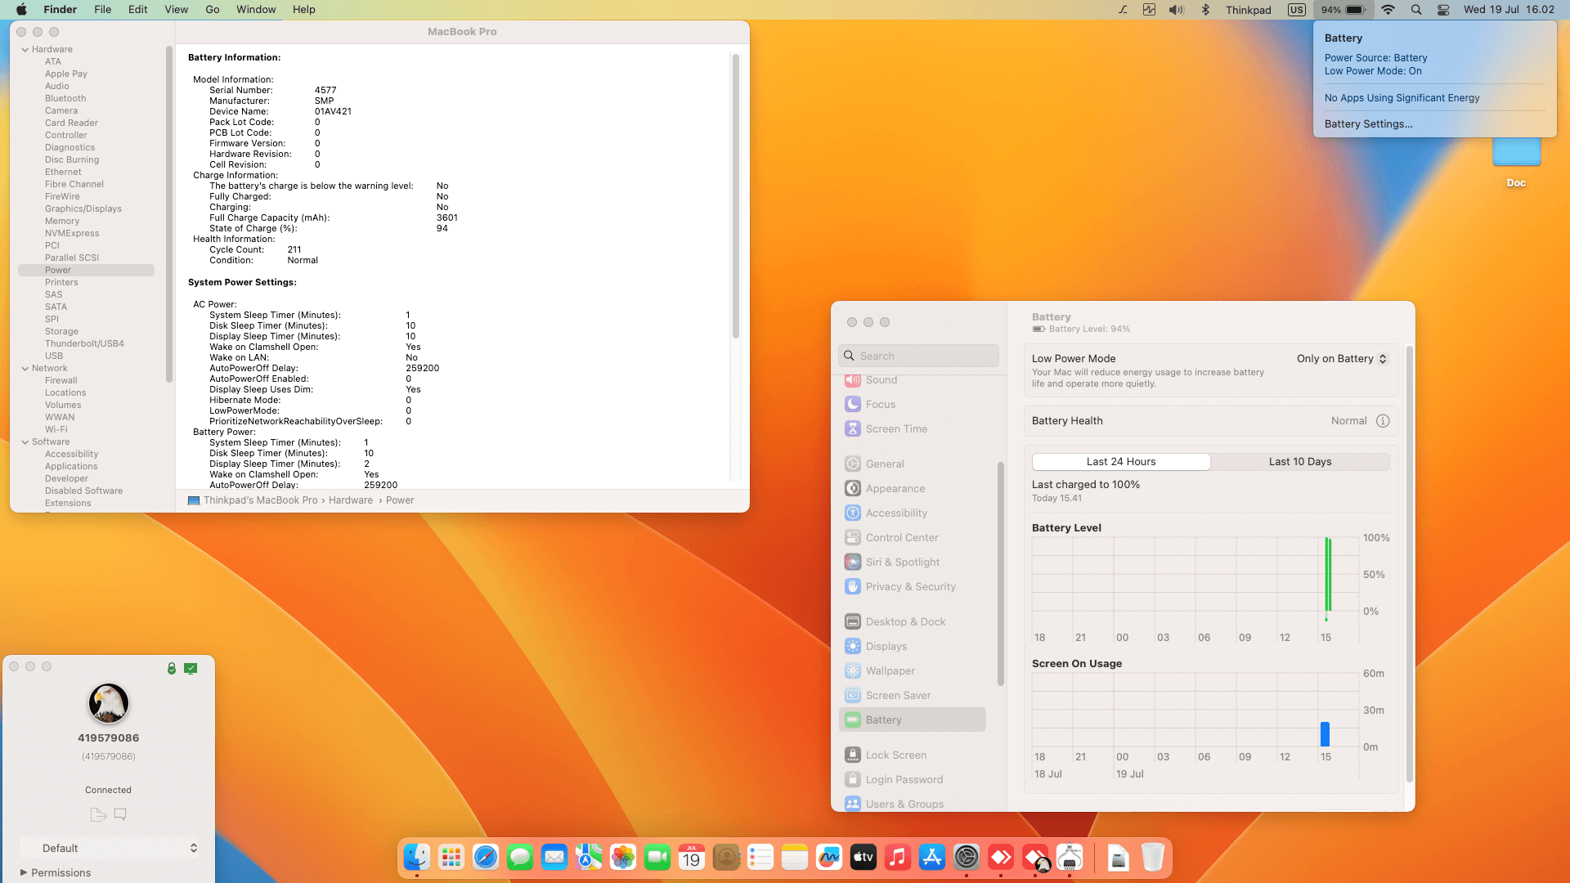Screen dimensions: 1570x883
Task: Open Bluetooth icon in menu bar
Action: click(1204, 10)
